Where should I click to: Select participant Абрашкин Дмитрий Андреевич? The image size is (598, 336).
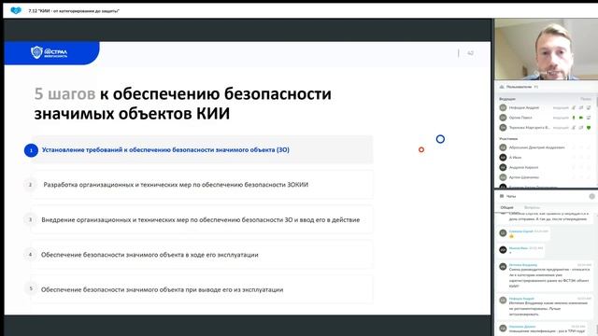click(537, 147)
